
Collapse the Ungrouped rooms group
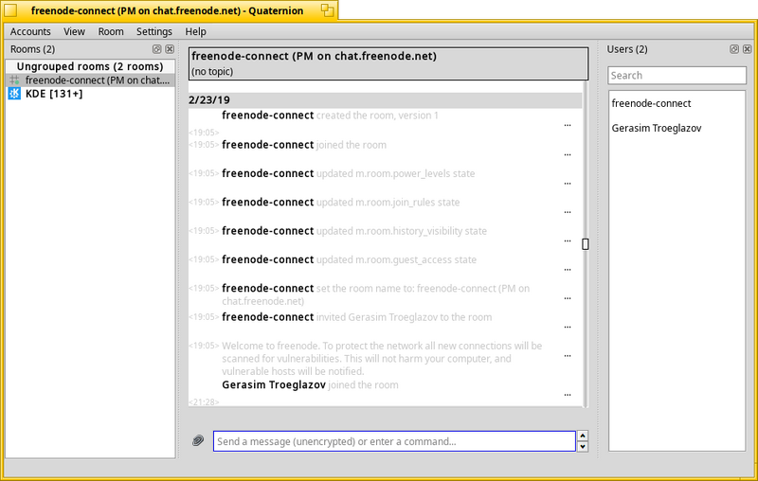90,66
